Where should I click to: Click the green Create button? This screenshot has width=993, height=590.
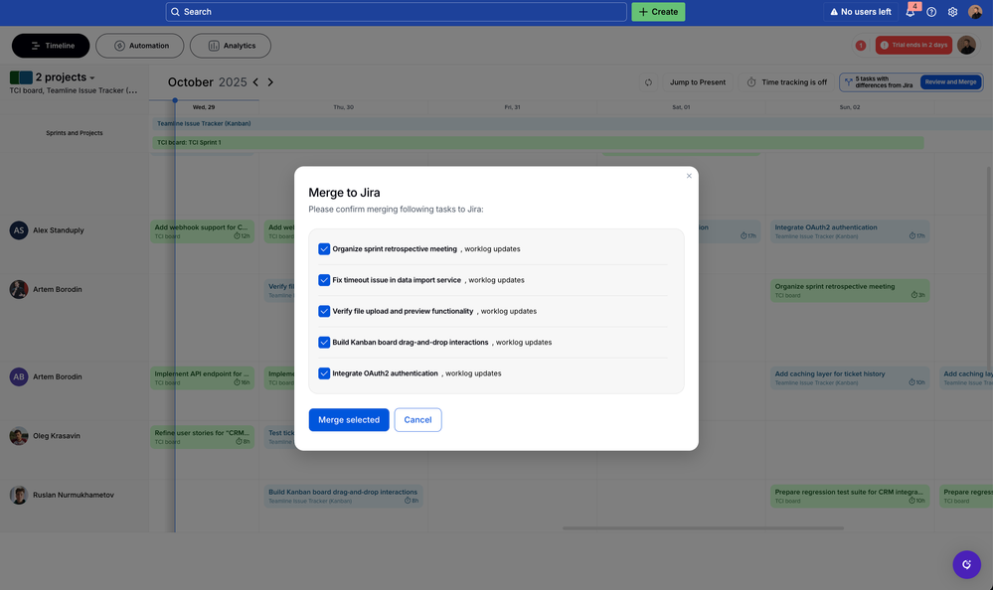click(x=658, y=11)
